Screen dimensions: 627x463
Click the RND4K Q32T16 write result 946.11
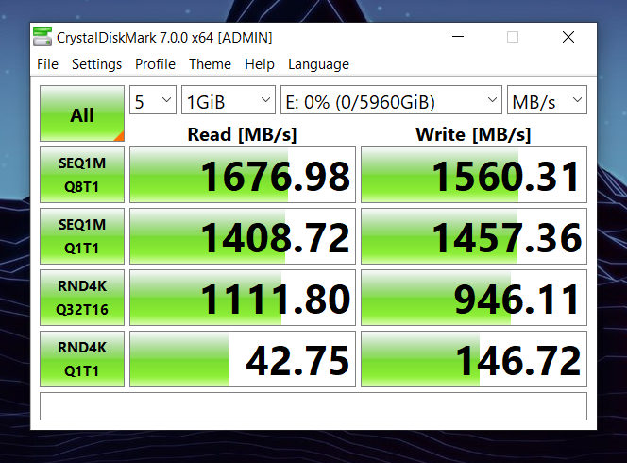point(474,298)
